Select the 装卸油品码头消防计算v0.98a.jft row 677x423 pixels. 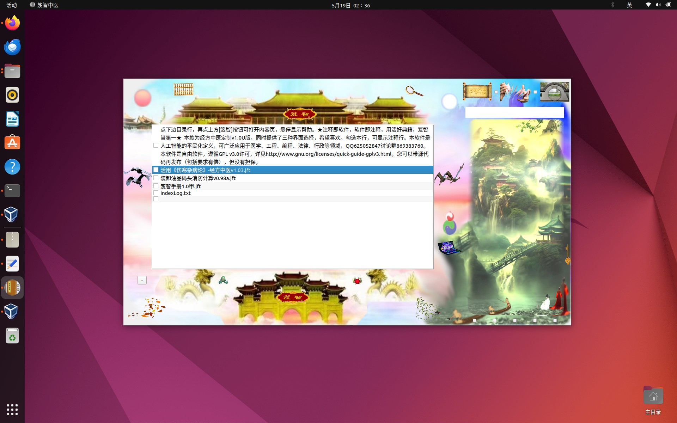pos(293,178)
